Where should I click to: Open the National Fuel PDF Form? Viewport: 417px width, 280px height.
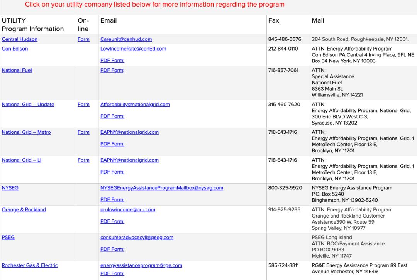tap(112, 71)
